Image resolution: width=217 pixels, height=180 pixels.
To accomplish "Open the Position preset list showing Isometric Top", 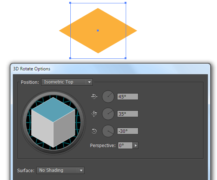I will (x=67, y=82).
